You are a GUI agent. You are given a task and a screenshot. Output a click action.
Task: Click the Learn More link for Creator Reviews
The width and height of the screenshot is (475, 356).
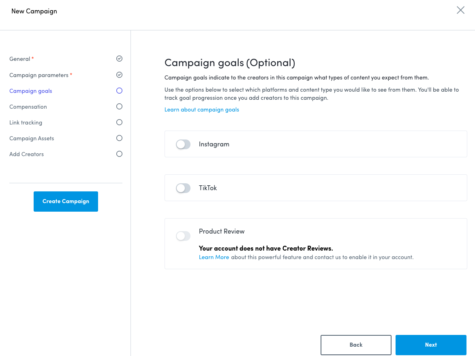pyautogui.click(x=214, y=257)
